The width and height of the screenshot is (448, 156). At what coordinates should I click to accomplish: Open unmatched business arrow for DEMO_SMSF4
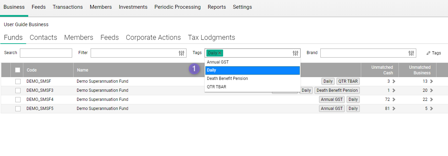[x=431, y=99]
